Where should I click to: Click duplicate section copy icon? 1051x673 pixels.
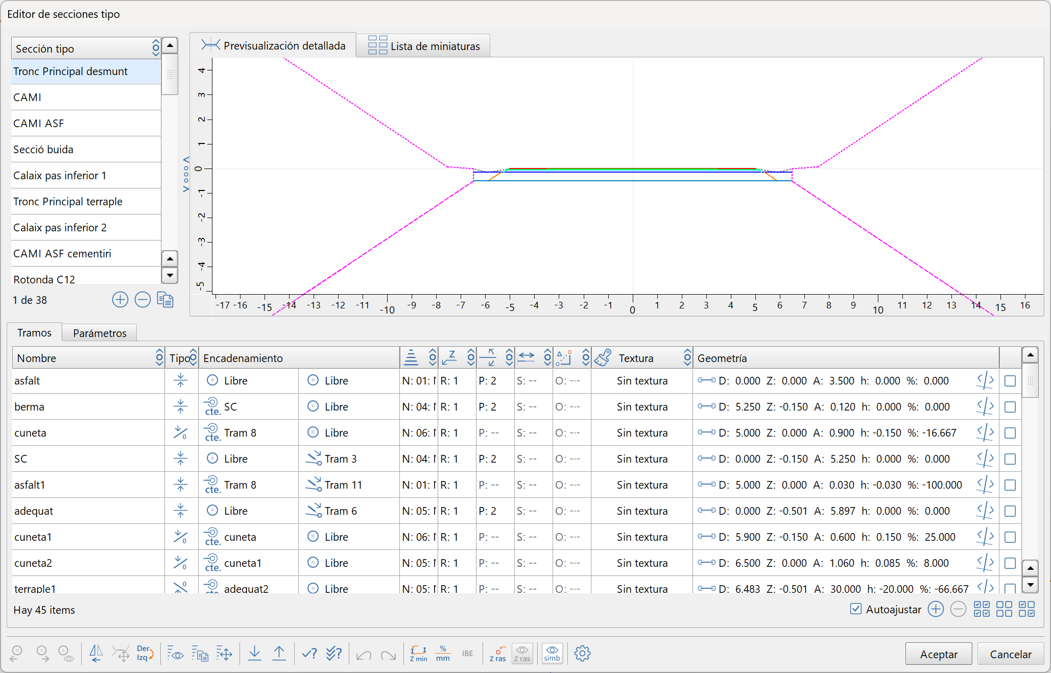[165, 300]
